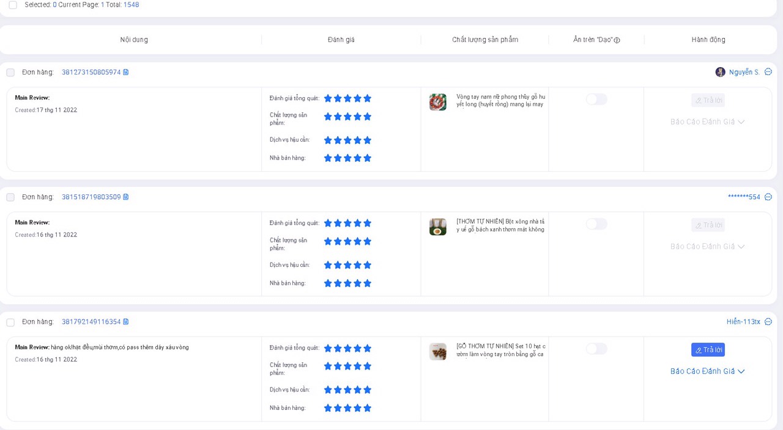Copy order number 381273150805974 via copy icon

[126, 72]
